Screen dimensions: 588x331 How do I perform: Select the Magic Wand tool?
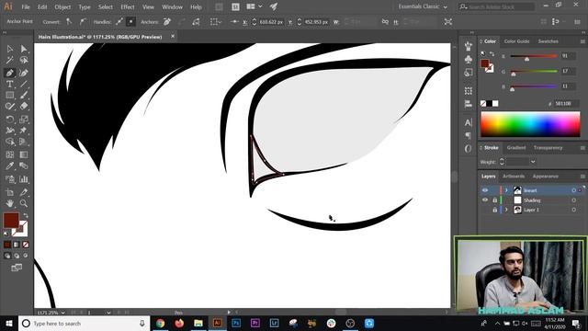[x=10, y=60]
